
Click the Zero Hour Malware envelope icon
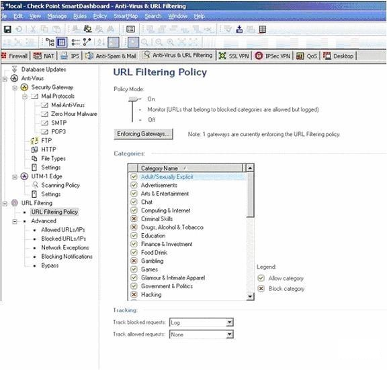(44, 114)
